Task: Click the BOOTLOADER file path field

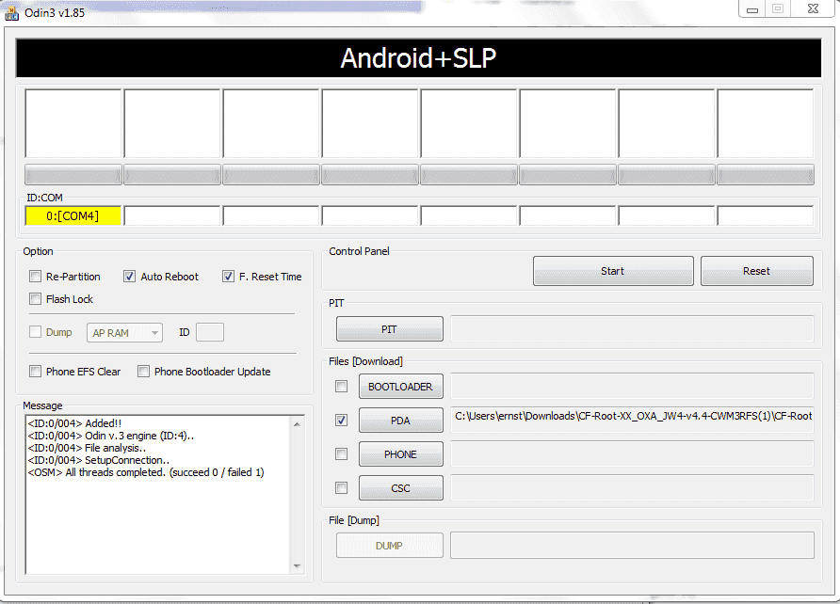Action: click(632, 386)
